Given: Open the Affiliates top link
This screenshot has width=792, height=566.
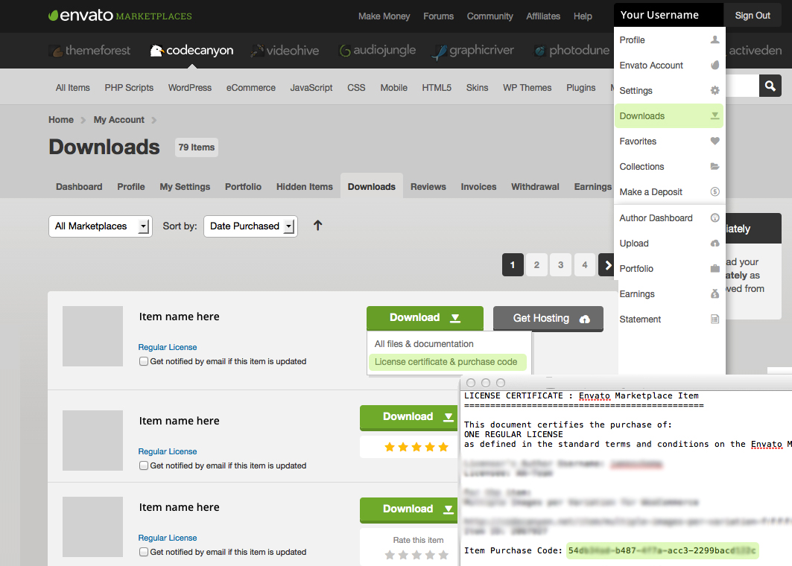Looking at the screenshot, I should 543,16.
